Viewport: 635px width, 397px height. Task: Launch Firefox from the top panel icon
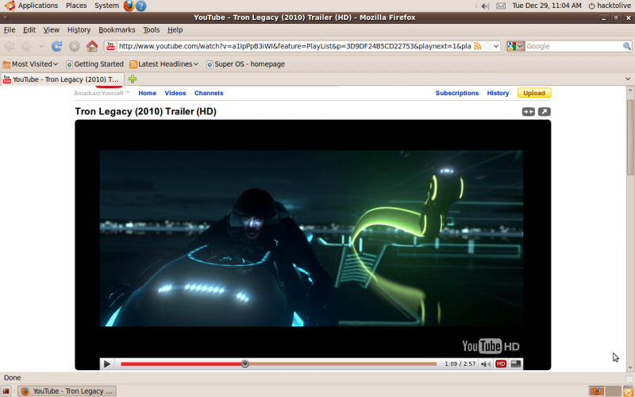point(129,6)
